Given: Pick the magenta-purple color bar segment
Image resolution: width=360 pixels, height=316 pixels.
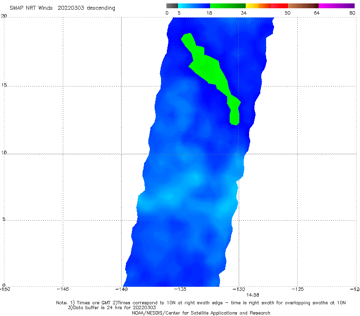Looking at the screenshot, I should coord(337,6).
